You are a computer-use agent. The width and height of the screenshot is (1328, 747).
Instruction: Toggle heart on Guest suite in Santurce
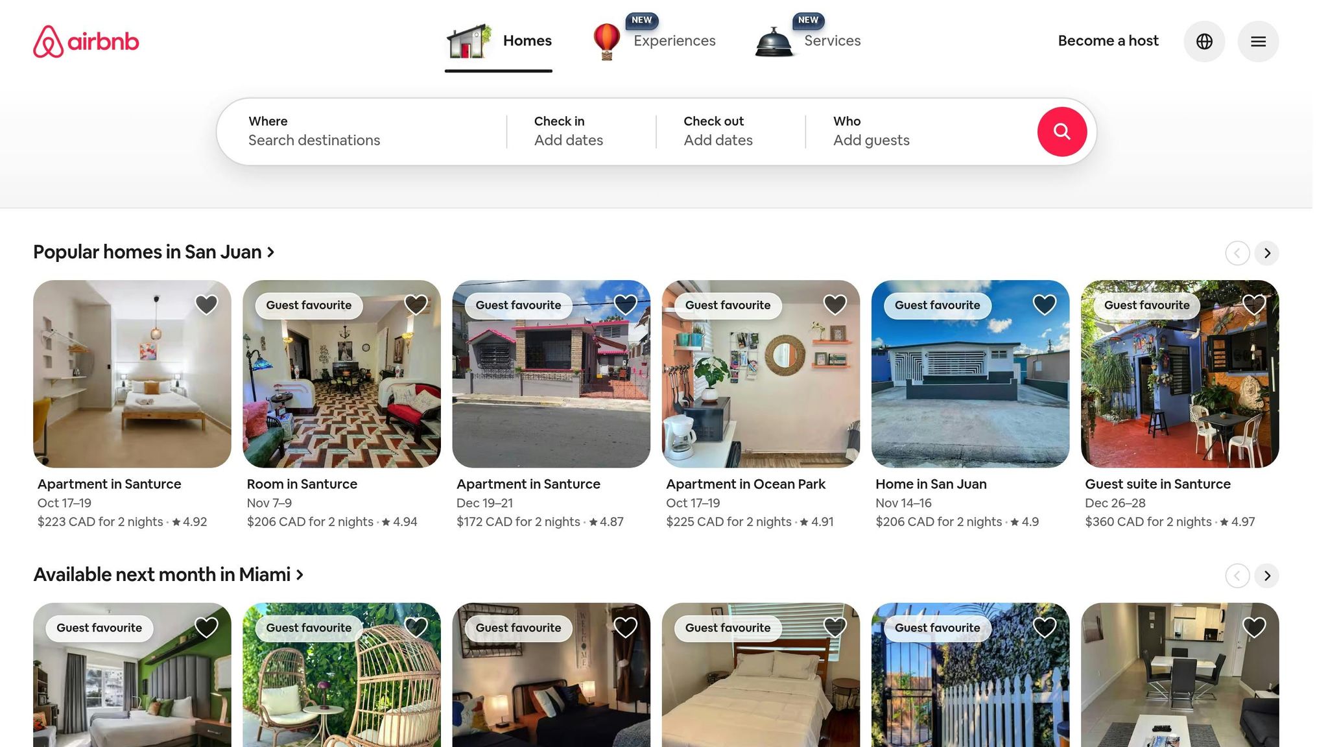click(x=1253, y=304)
